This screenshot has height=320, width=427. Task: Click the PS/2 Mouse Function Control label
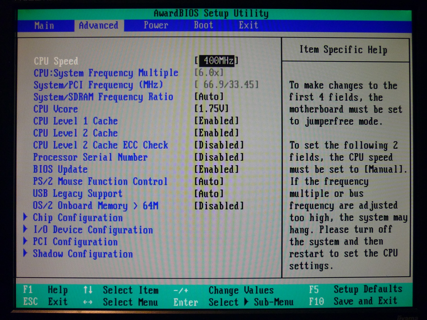(x=100, y=181)
